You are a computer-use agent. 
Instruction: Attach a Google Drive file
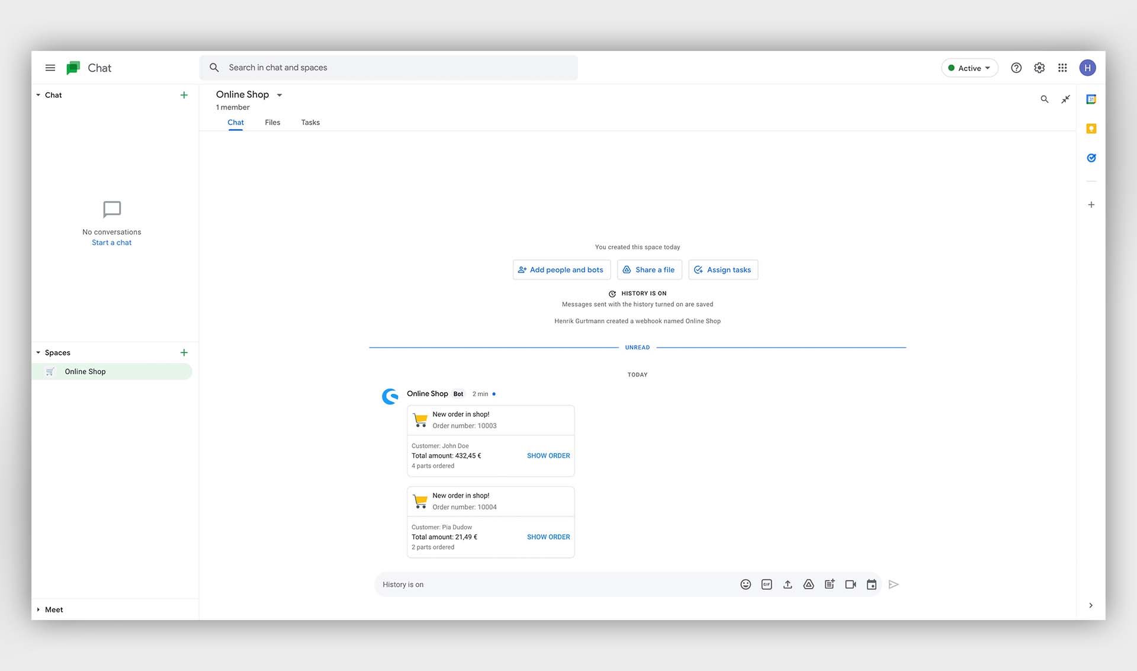pos(808,585)
